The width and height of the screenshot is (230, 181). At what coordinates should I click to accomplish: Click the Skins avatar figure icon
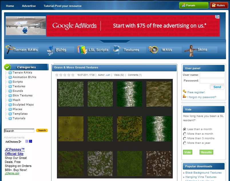tap(191, 51)
